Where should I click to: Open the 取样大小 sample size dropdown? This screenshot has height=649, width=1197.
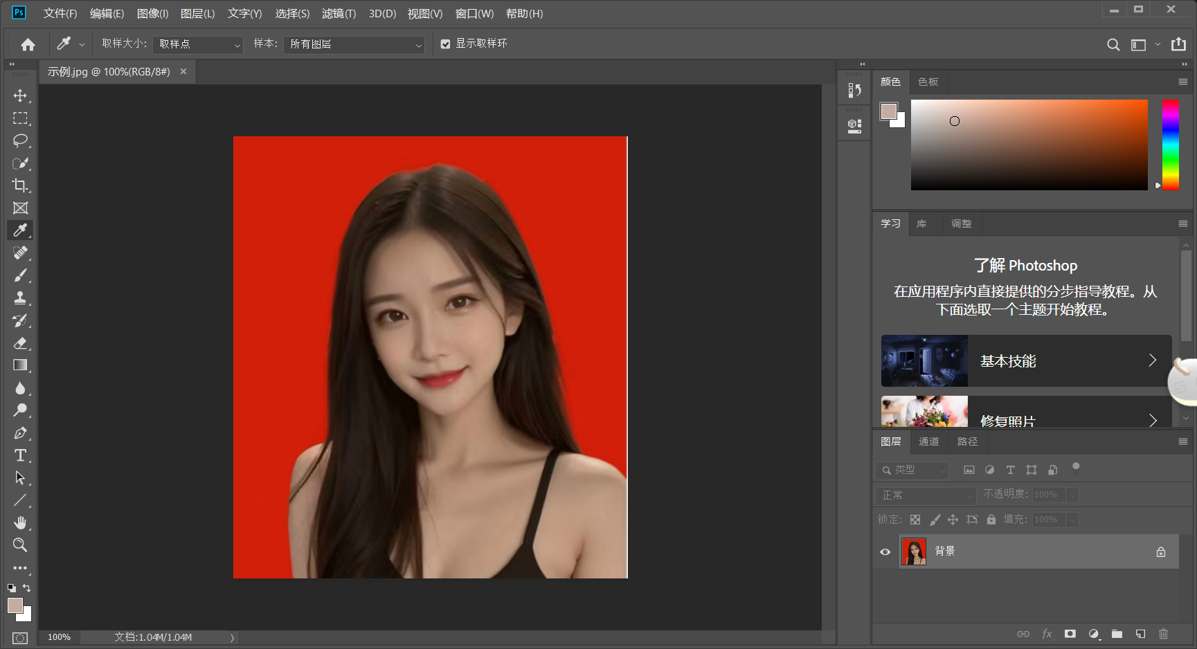pos(198,44)
